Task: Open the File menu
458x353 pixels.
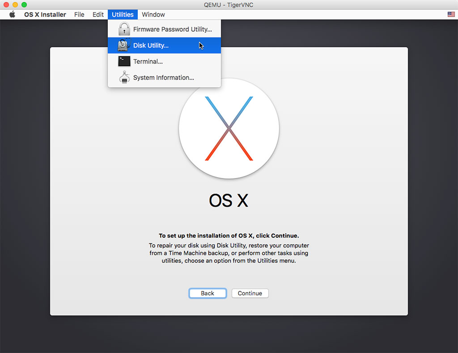Action: tap(79, 14)
